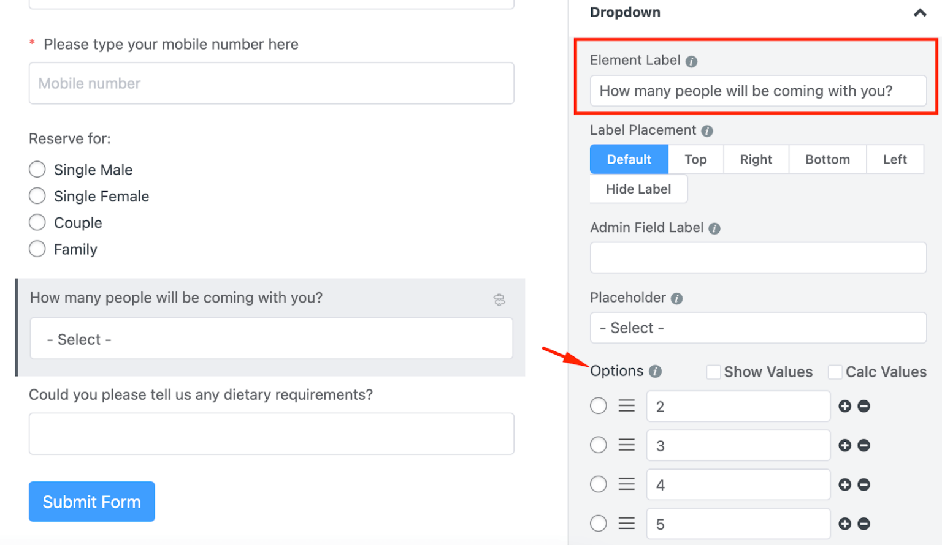Image resolution: width=942 pixels, height=545 pixels.
Task: Collapse the Dropdown settings panel
Action: (x=919, y=12)
